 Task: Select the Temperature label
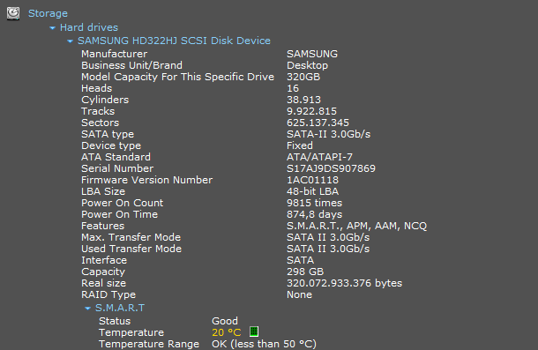131,332
